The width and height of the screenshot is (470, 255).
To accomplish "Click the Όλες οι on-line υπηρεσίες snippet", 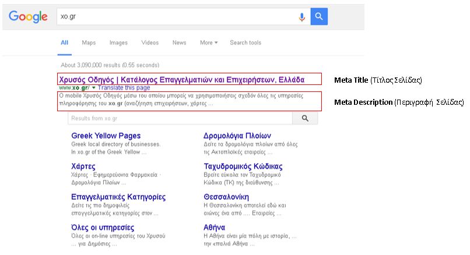I will tap(118, 240).
